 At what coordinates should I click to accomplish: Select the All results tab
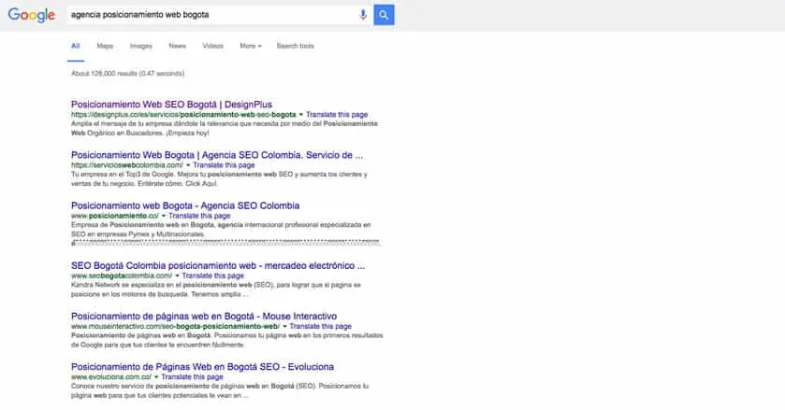[x=76, y=46]
